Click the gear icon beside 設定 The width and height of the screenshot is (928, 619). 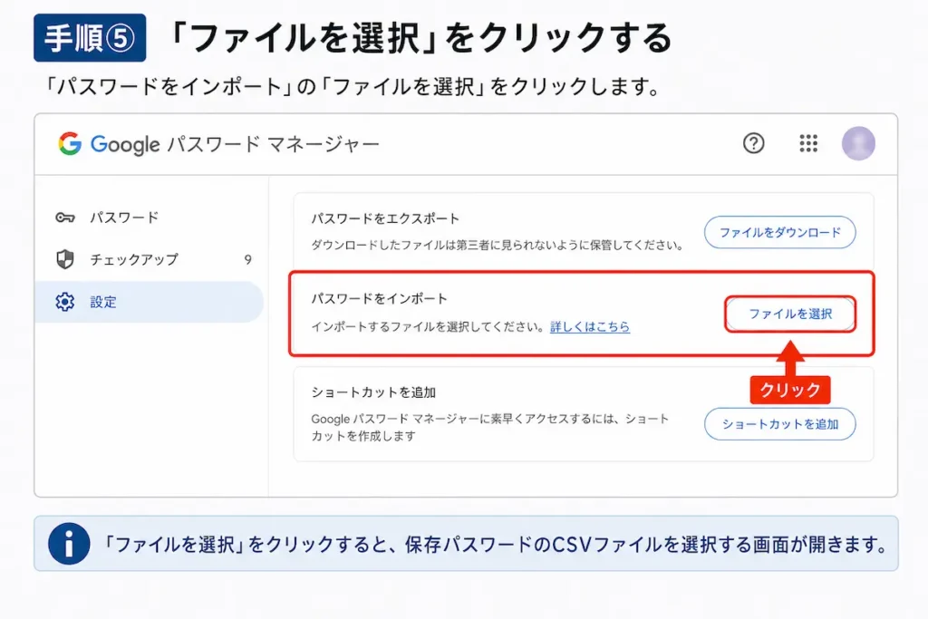65,302
